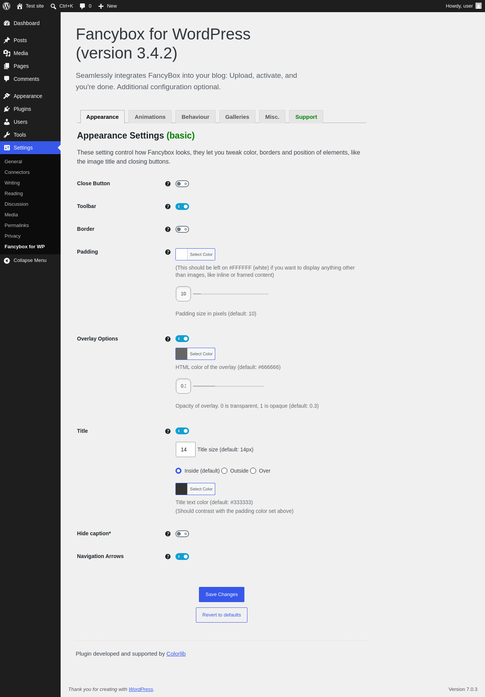
Task: Click the Padding size slider track
Action: pyautogui.click(x=231, y=294)
